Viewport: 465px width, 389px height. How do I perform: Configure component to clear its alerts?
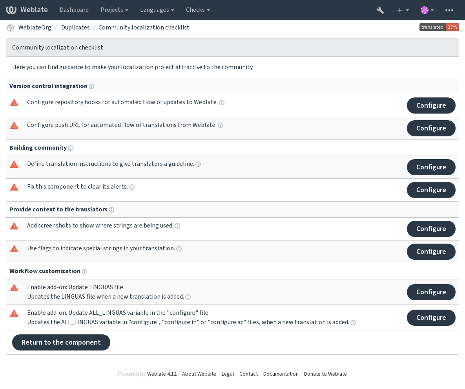pyautogui.click(x=431, y=190)
